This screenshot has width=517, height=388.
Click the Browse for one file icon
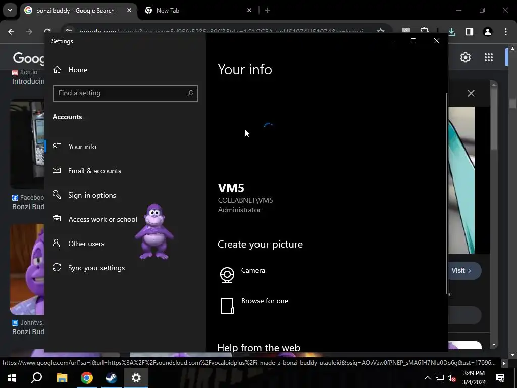click(228, 306)
